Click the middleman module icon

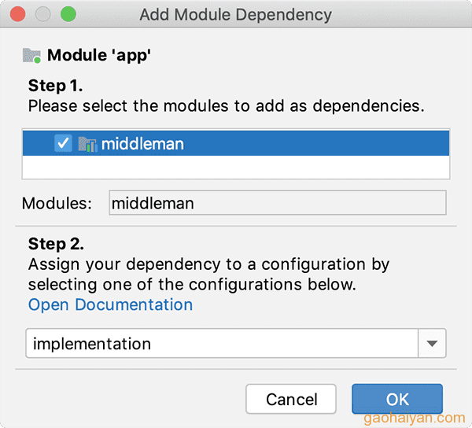[87, 144]
